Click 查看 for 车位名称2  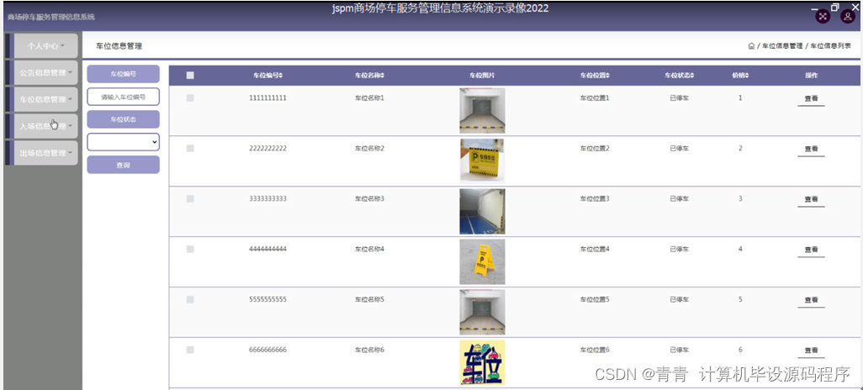coord(811,149)
